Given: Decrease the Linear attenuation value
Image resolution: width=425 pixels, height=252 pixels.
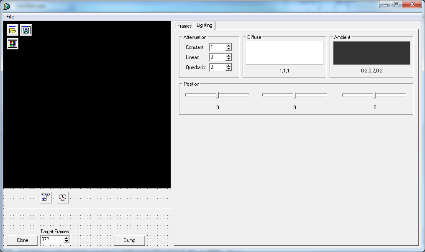Looking at the screenshot, I should pos(228,59).
